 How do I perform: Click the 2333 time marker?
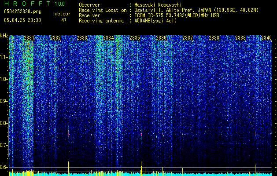pos(82,38)
